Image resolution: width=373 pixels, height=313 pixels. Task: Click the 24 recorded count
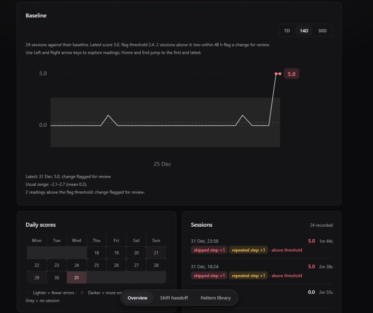321,225
